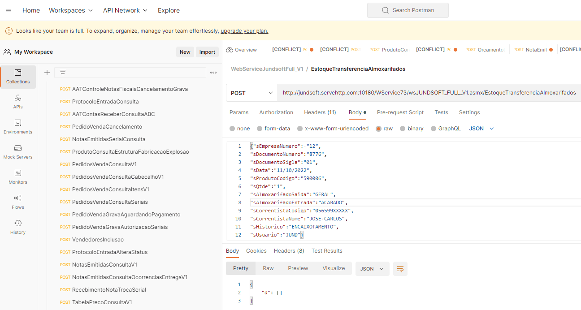
Task: Select the binary body type radio
Action: tap(403, 129)
